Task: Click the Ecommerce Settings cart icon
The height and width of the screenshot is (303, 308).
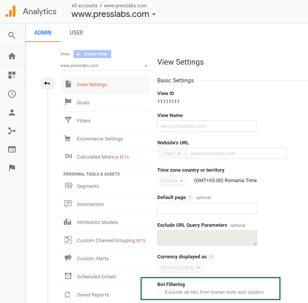Action: pos(68,139)
